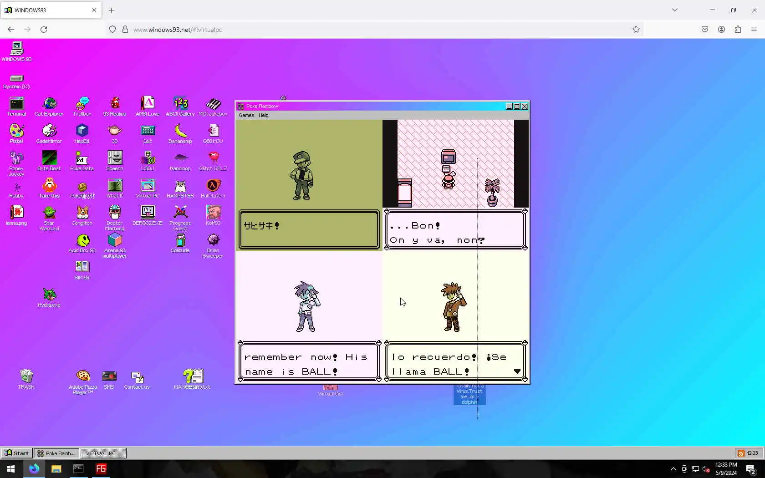Advance dialogue with the down arrow

(517, 371)
